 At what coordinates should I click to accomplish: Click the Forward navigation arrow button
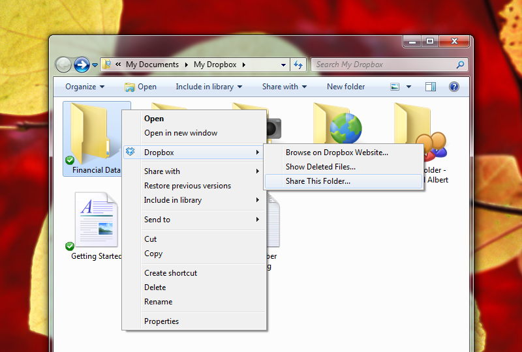pos(82,65)
